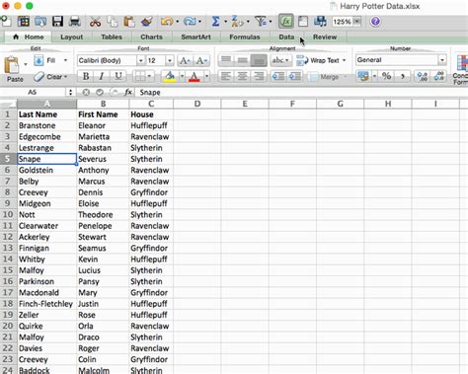Toggle Underline formatting
The image size is (468, 374).
[x=117, y=76]
